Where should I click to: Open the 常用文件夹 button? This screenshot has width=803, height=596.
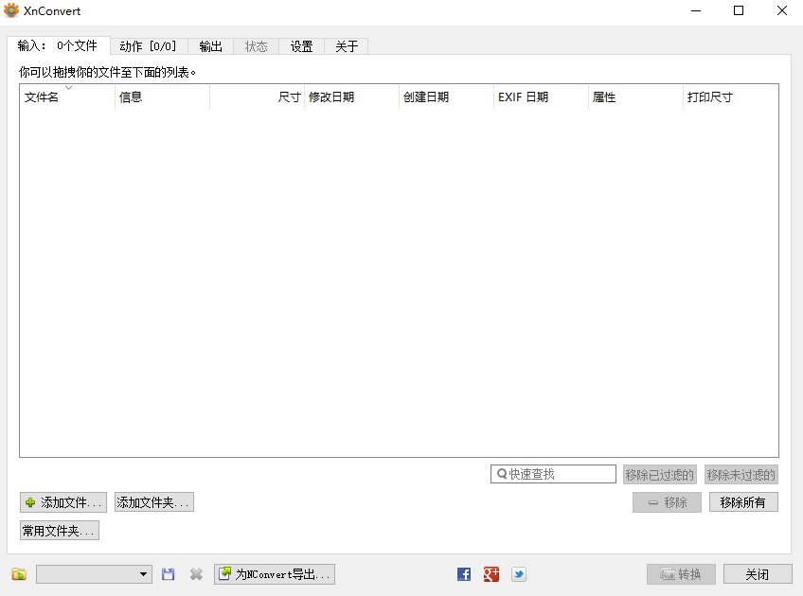[58, 531]
